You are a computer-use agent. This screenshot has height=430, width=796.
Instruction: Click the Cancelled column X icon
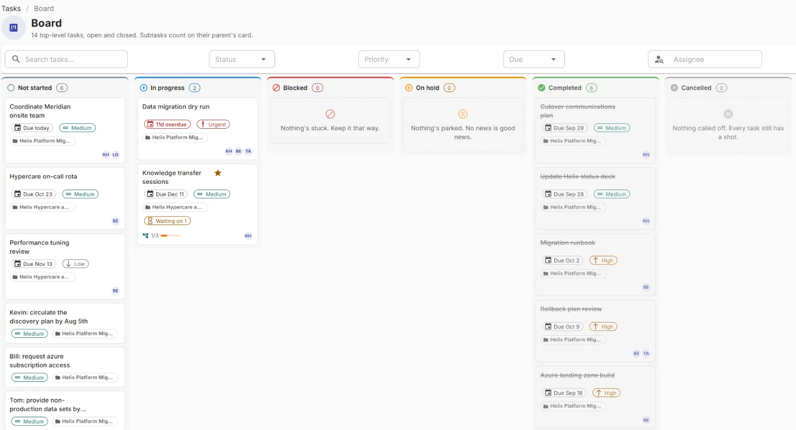point(674,88)
